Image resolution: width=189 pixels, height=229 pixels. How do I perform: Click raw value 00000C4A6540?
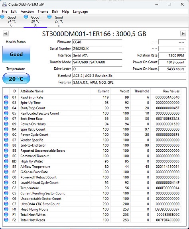pos(167,97)
